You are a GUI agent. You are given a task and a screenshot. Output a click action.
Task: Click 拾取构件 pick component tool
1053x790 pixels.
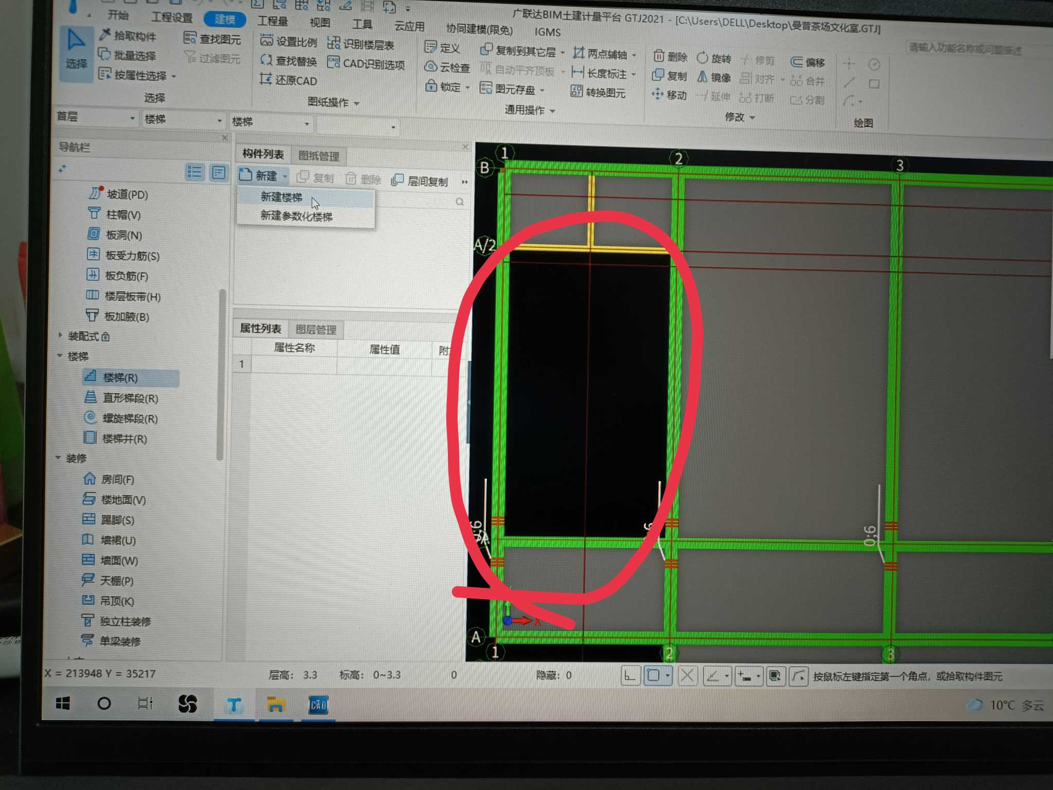(x=128, y=35)
